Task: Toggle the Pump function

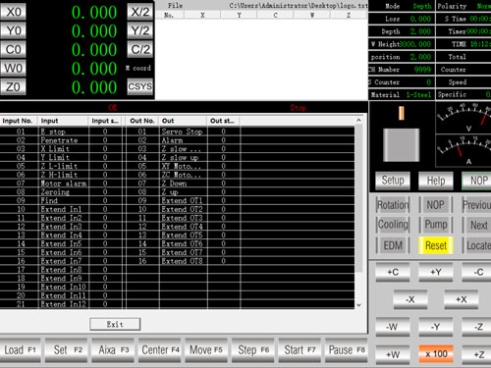Action: pyautogui.click(x=436, y=225)
